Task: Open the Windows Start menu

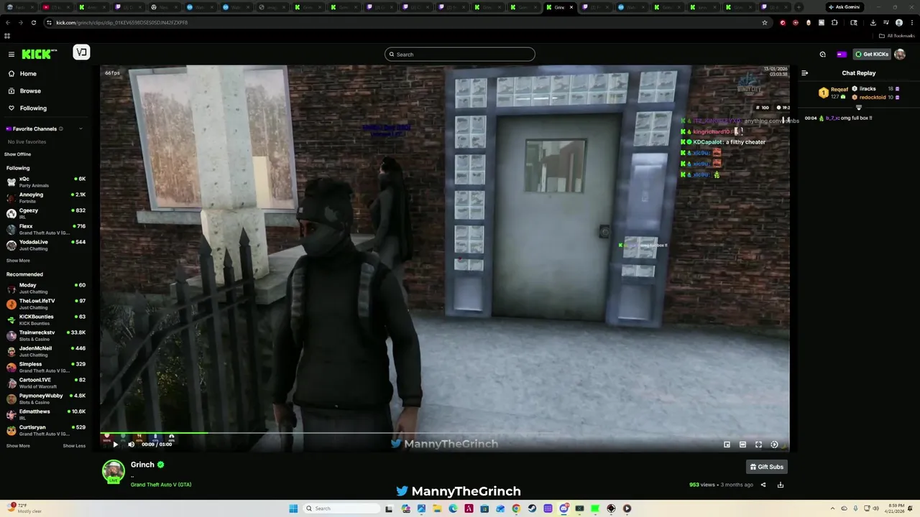Action: [x=293, y=508]
